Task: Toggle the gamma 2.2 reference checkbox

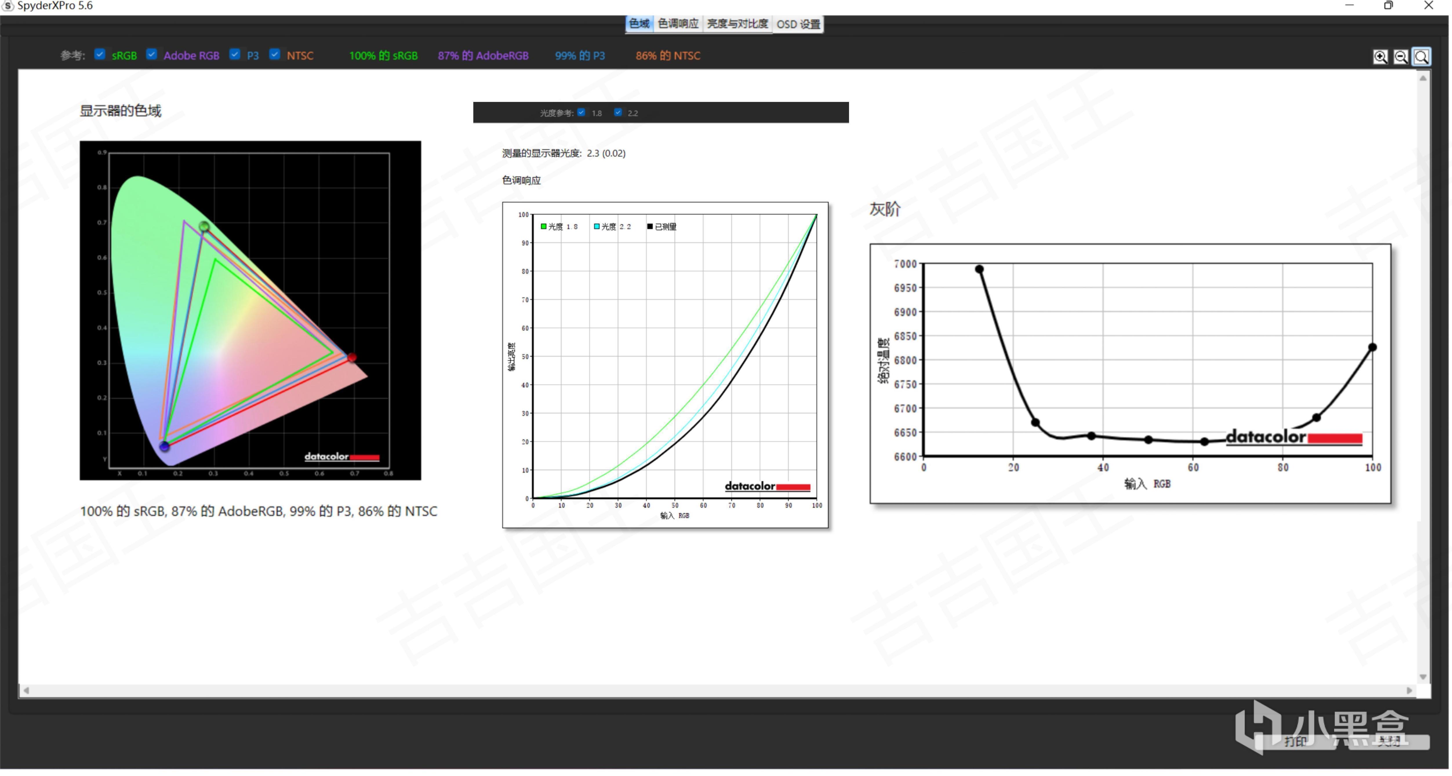Action: [618, 113]
